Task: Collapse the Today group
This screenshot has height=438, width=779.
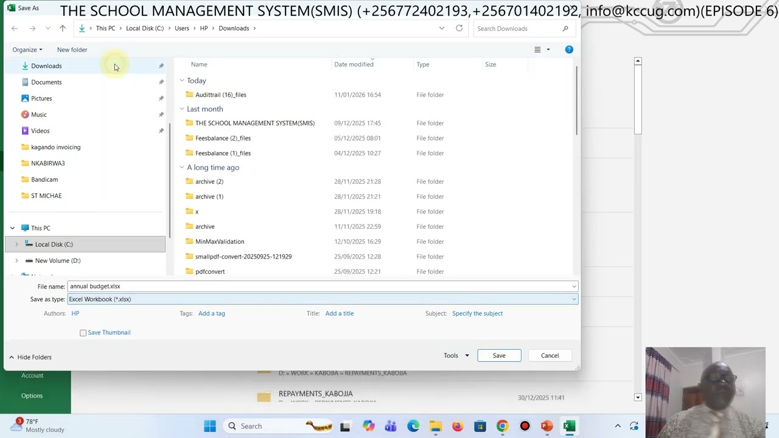Action: point(181,80)
